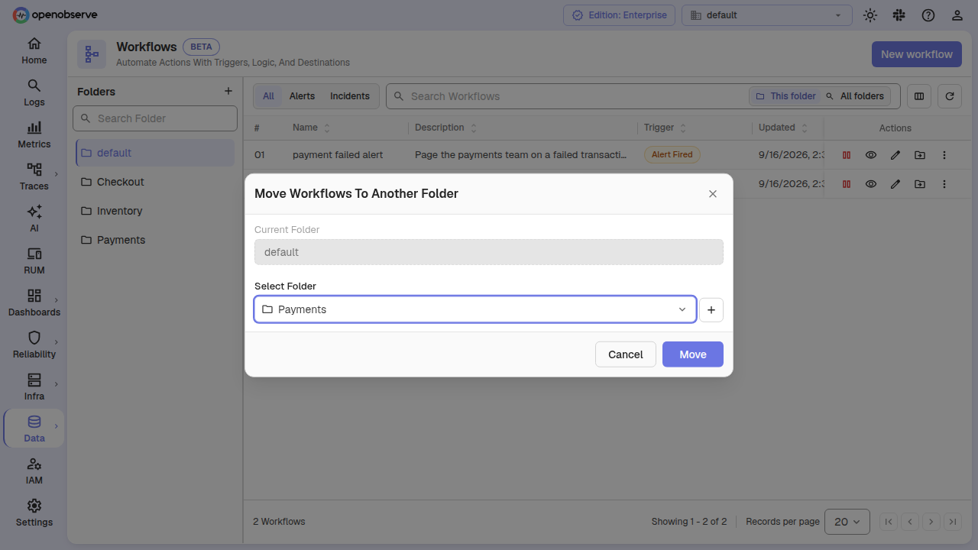The height and width of the screenshot is (550, 978).
Task: Open the user profile icon
Action: click(957, 15)
